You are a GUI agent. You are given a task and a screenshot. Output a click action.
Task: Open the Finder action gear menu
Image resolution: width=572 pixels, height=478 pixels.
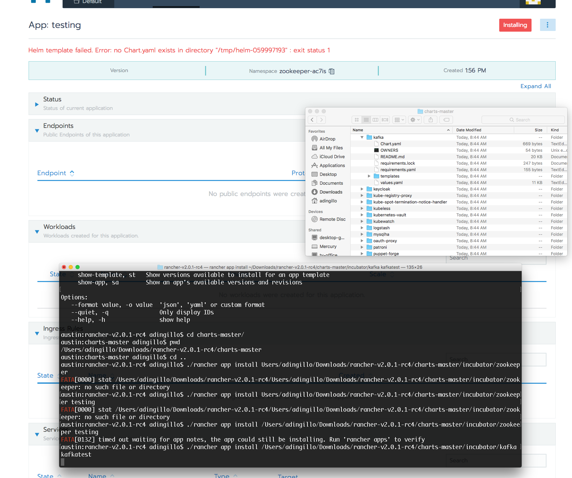click(414, 119)
